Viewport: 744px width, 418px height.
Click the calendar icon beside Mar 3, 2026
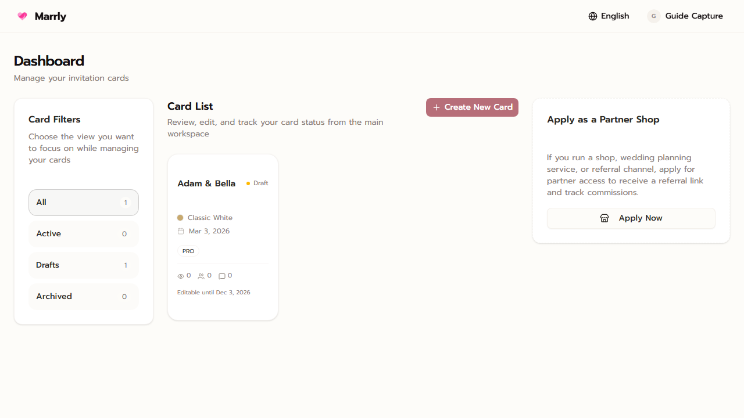point(181,231)
